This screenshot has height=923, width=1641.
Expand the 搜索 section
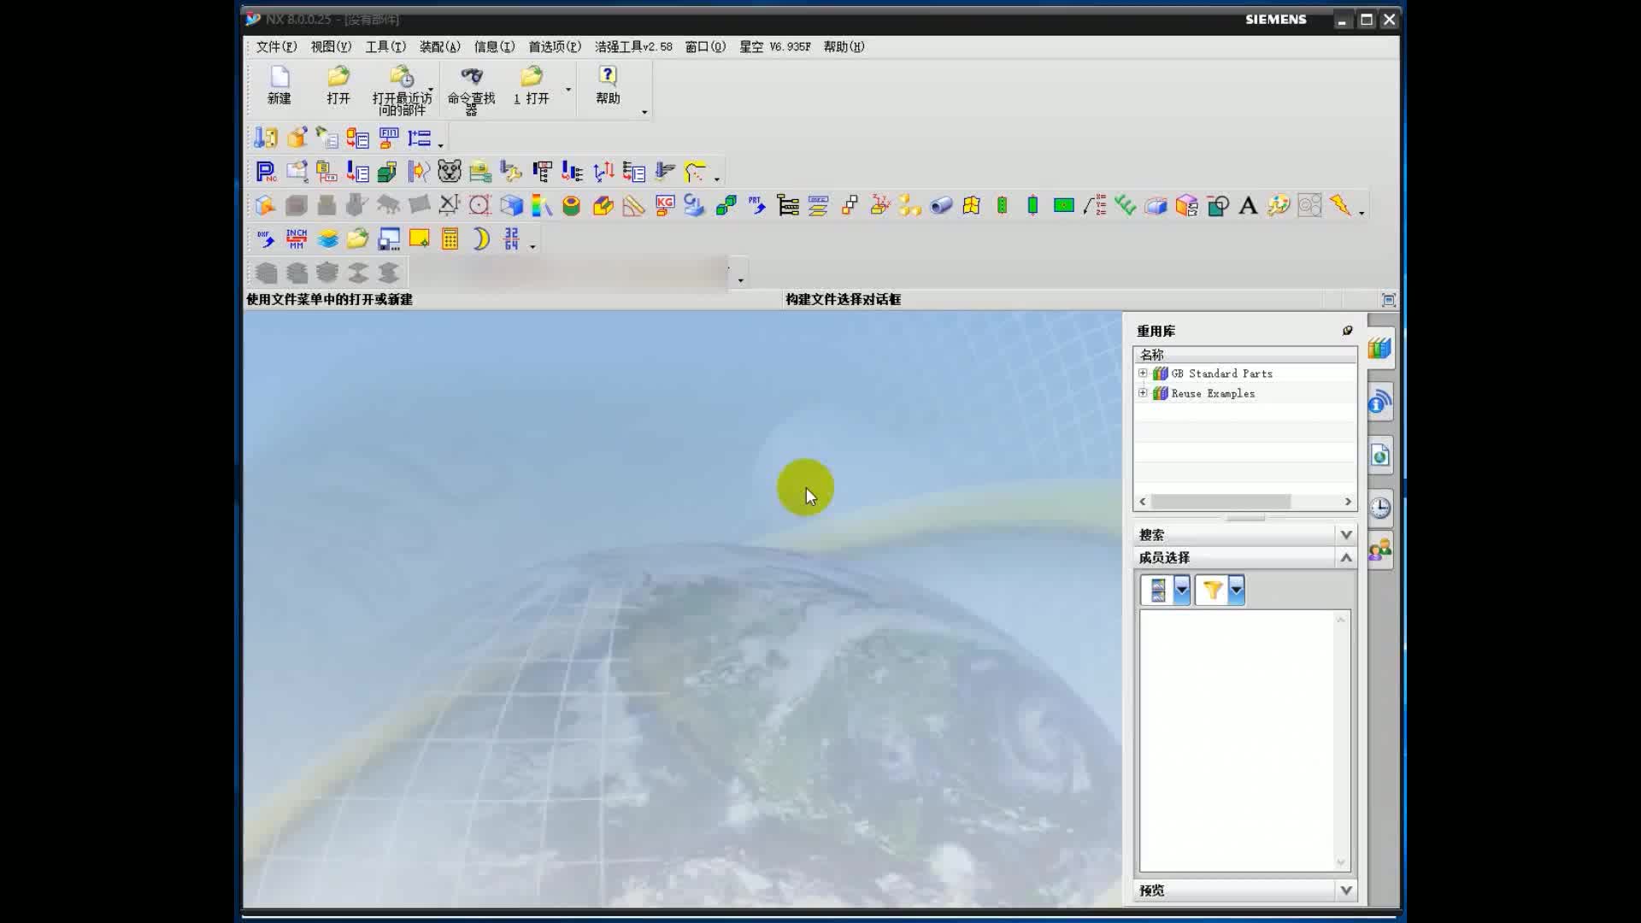pos(1346,535)
